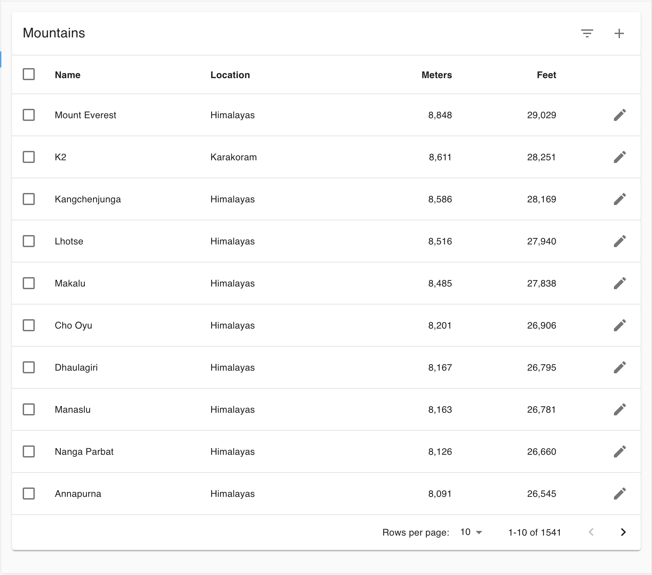Screen dimensions: 652x575
Task: Select the Cho Oyu row checkbox
Action: click(x=29, y=325)
